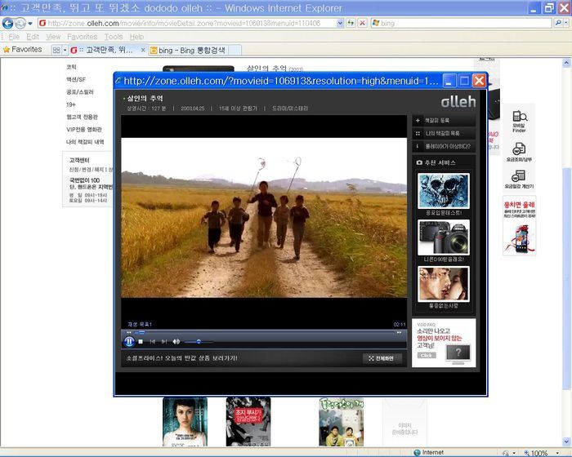Go forward with IE Forward button

(x=20, y=23)
